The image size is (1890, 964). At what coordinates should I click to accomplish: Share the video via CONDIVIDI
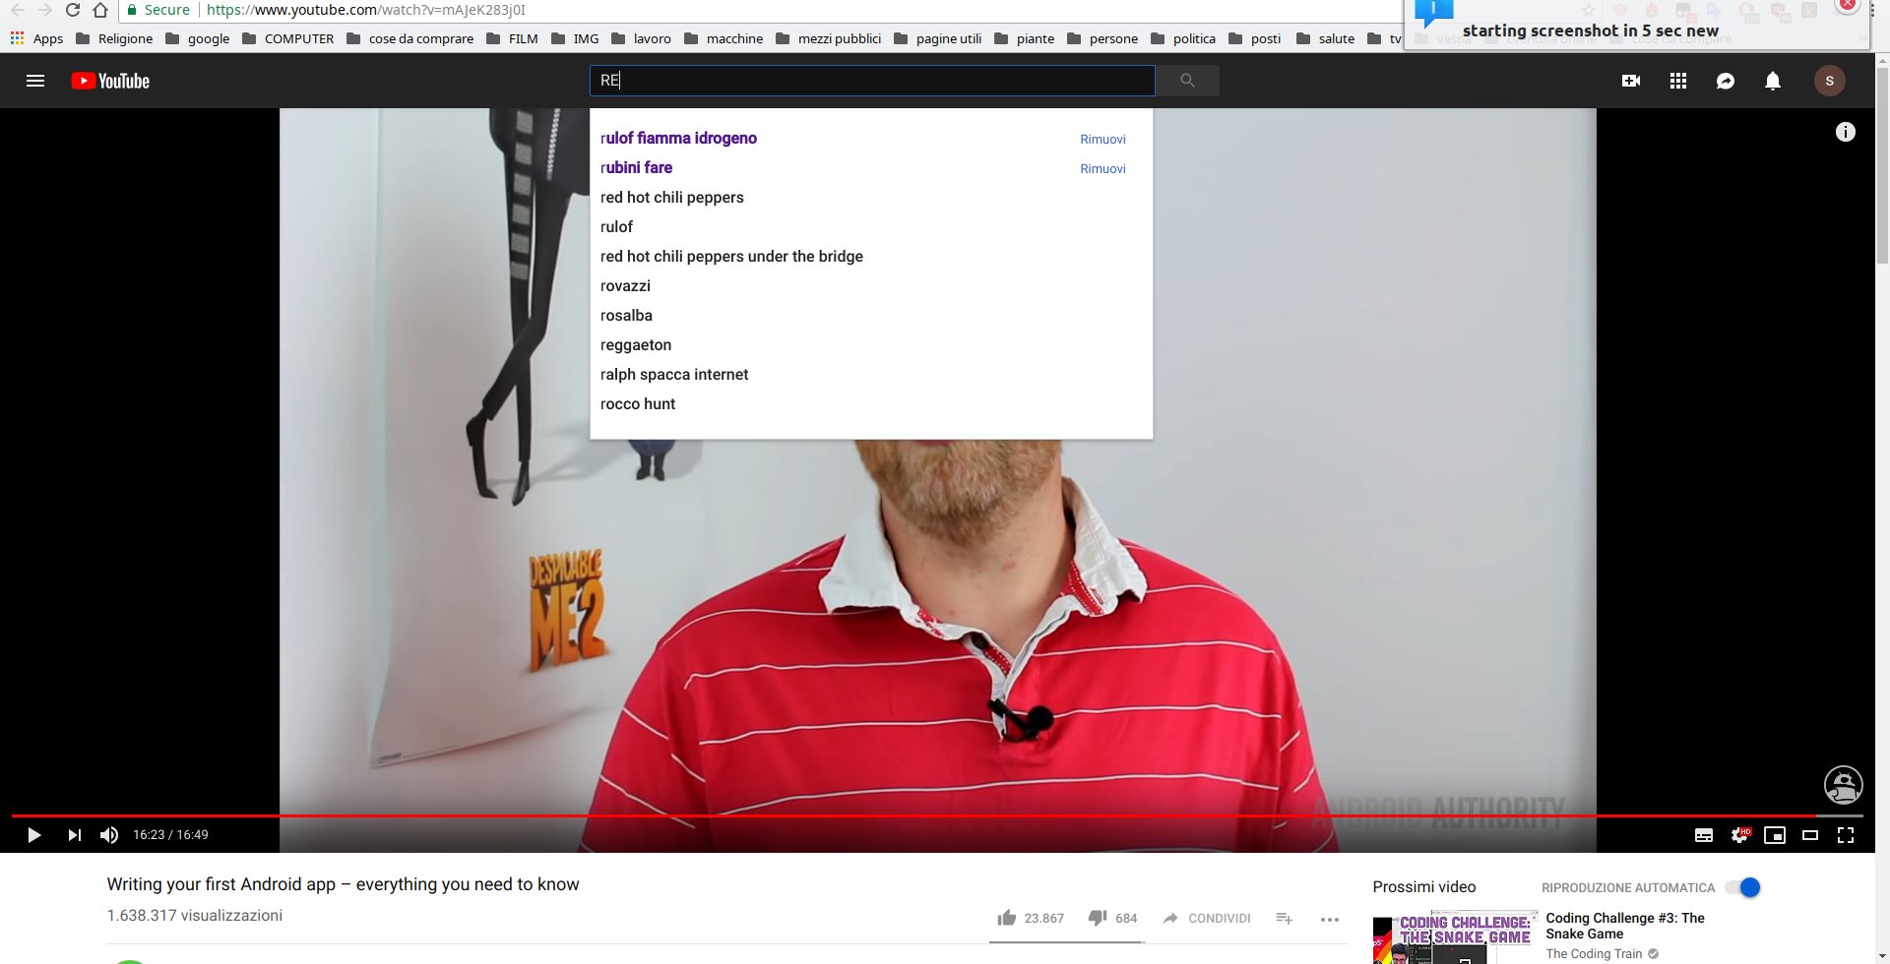tap(1206, 918)
